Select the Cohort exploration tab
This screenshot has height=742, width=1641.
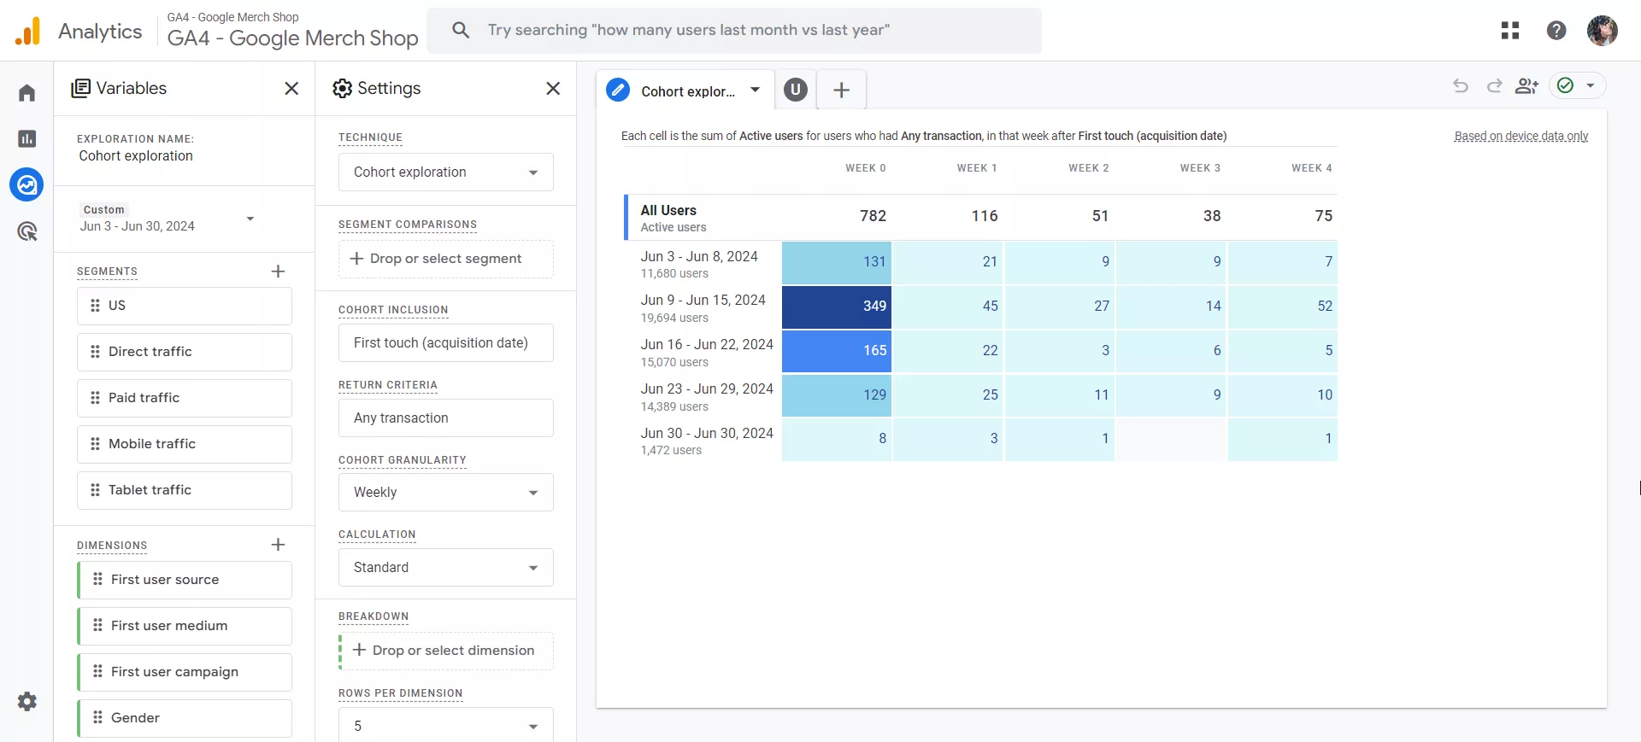coord(687,91)
